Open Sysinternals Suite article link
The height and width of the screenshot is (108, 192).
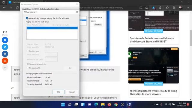click(152, 40)
